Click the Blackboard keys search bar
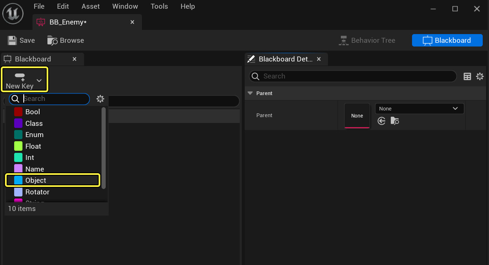 175,101
